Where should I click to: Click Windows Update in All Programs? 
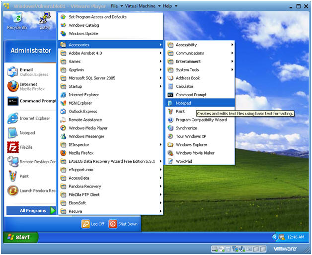click(111, 34)
